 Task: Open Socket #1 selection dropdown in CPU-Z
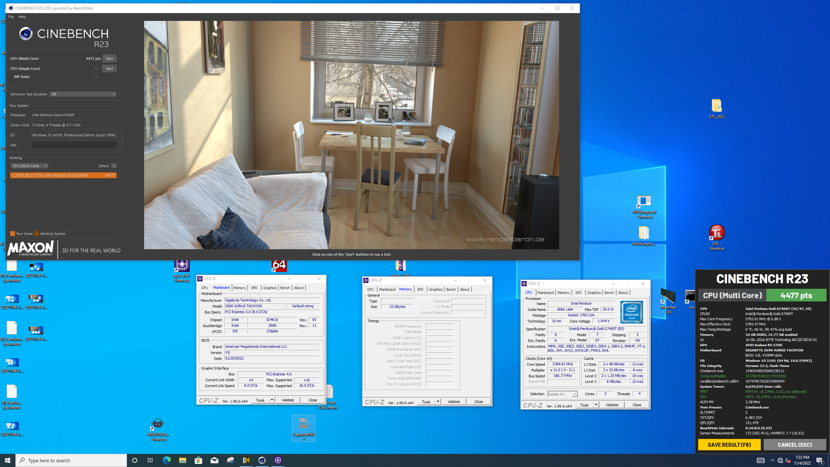562,394
